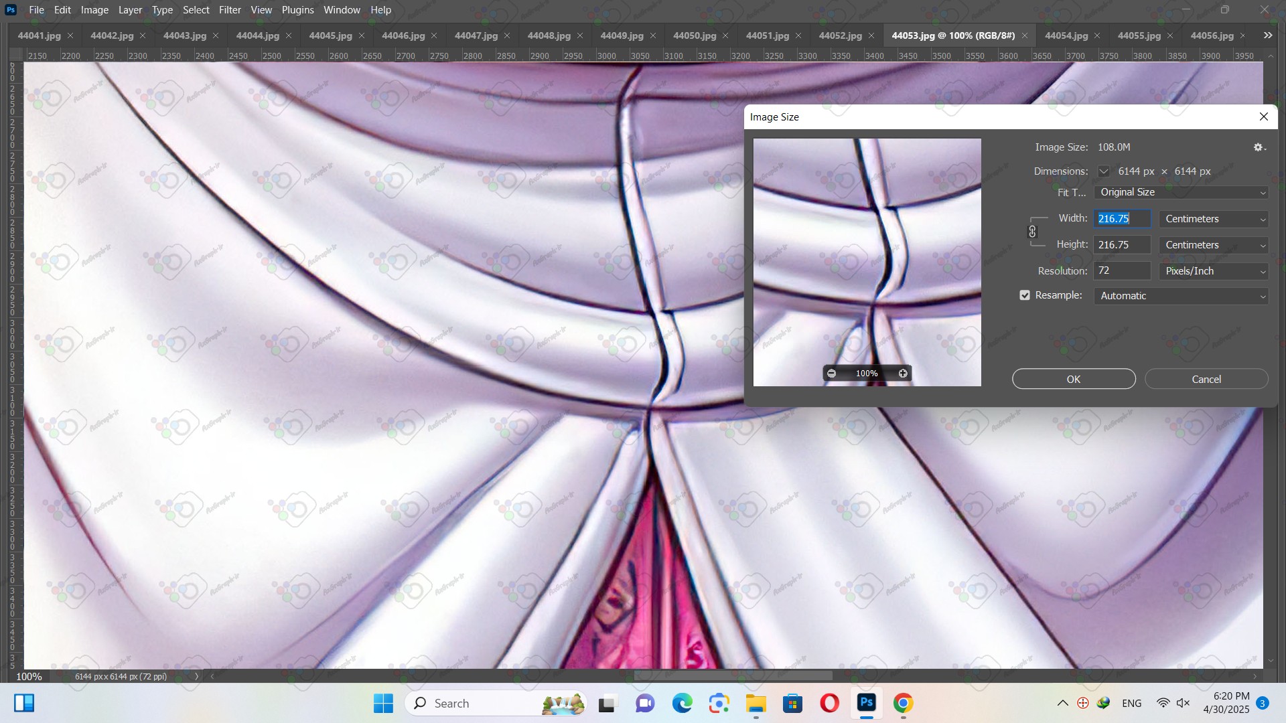
Task: Click the Resolution input field
Action: (x=1122, y=271)
